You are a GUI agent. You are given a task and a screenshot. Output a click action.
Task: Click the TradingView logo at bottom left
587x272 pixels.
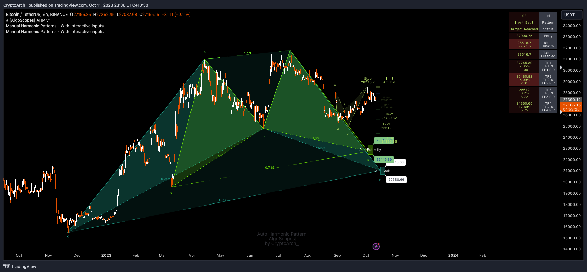[x=20, y=266]
